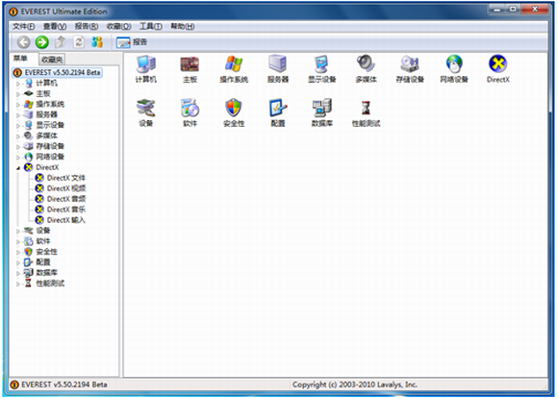The height and width of the screenshot is (398, 558).
Task: Open the 收藏(O) menu
Action: pos(119,26)
